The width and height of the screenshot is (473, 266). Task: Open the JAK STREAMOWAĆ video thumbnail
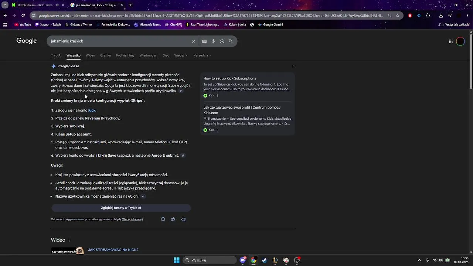67,251
